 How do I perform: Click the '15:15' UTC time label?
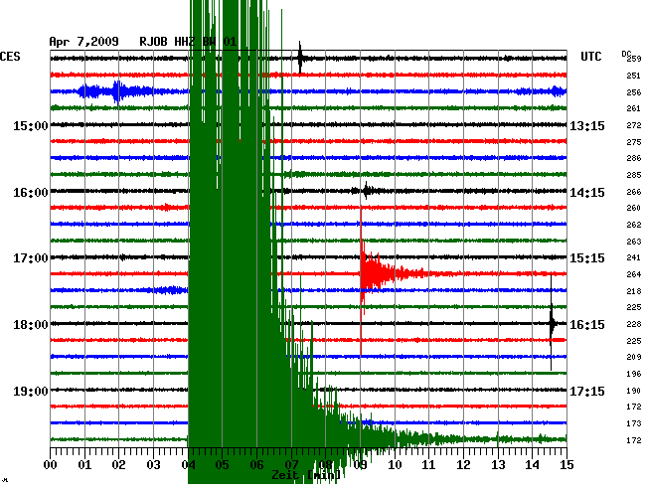click(587, 258)
